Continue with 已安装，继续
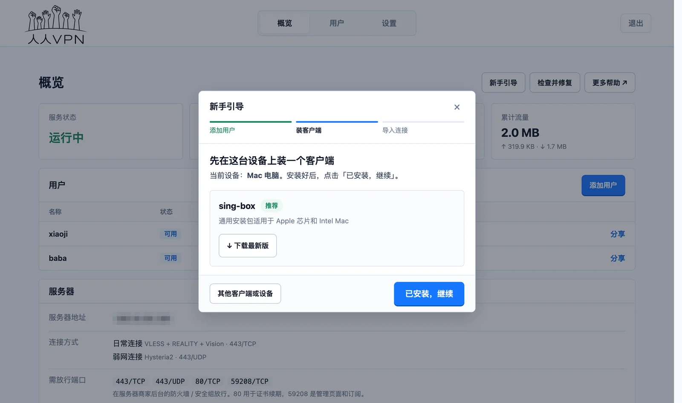682x403 pixels. [429, 294]
